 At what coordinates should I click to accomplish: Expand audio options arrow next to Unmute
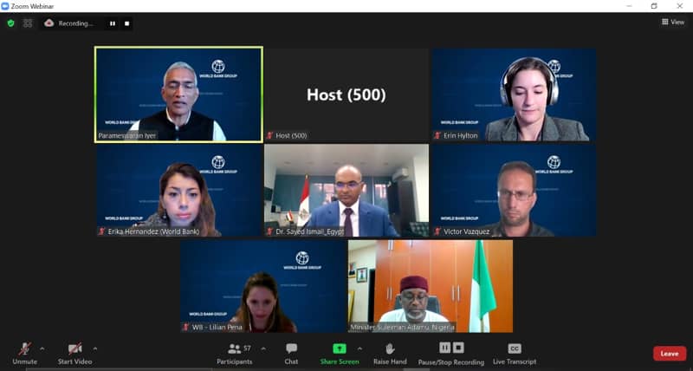point(42,348)
